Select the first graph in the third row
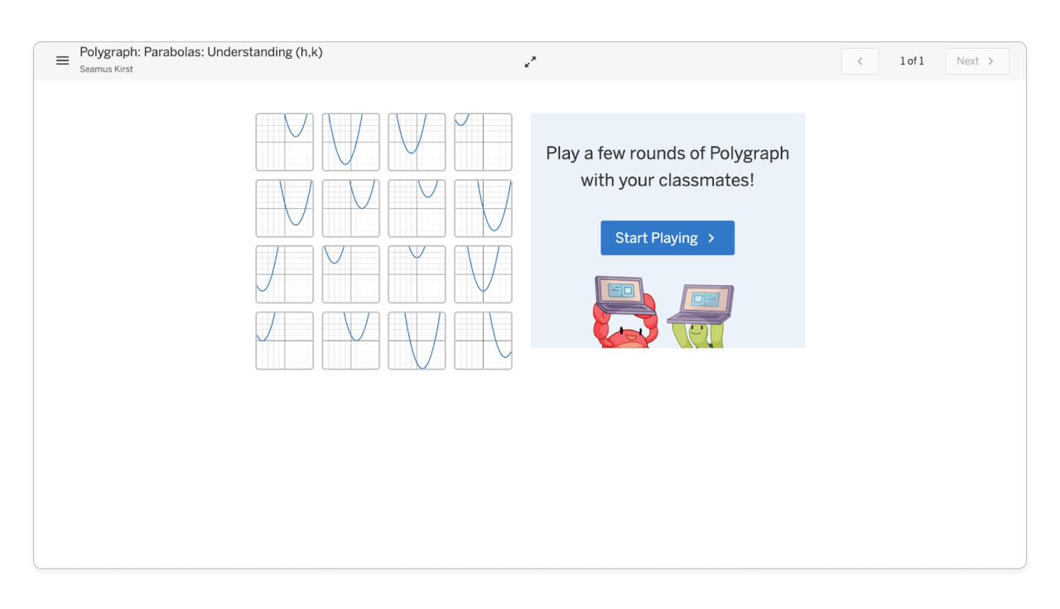Image resolution: width=1060 pixels, height=609 pixels. (284, 274)
